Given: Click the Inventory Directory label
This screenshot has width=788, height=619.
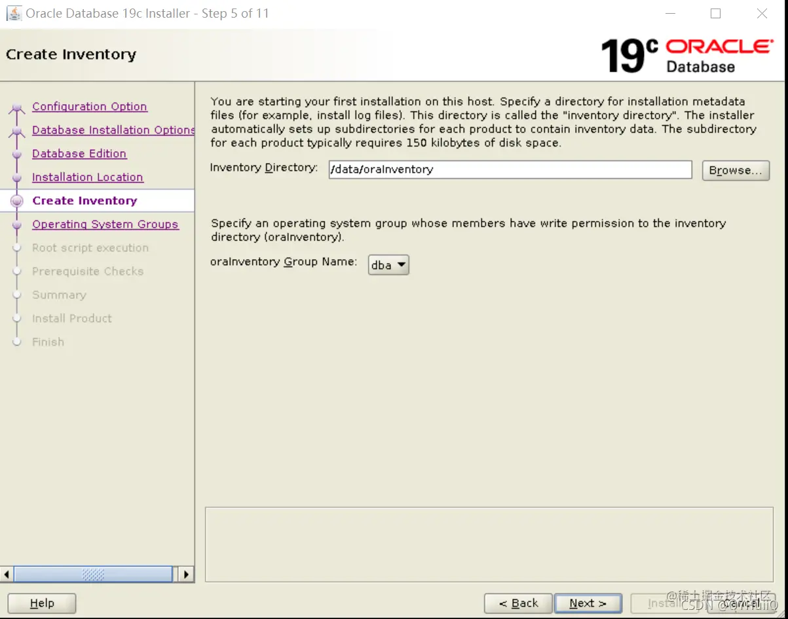Looking at the screenshot, I should point(263,168).
